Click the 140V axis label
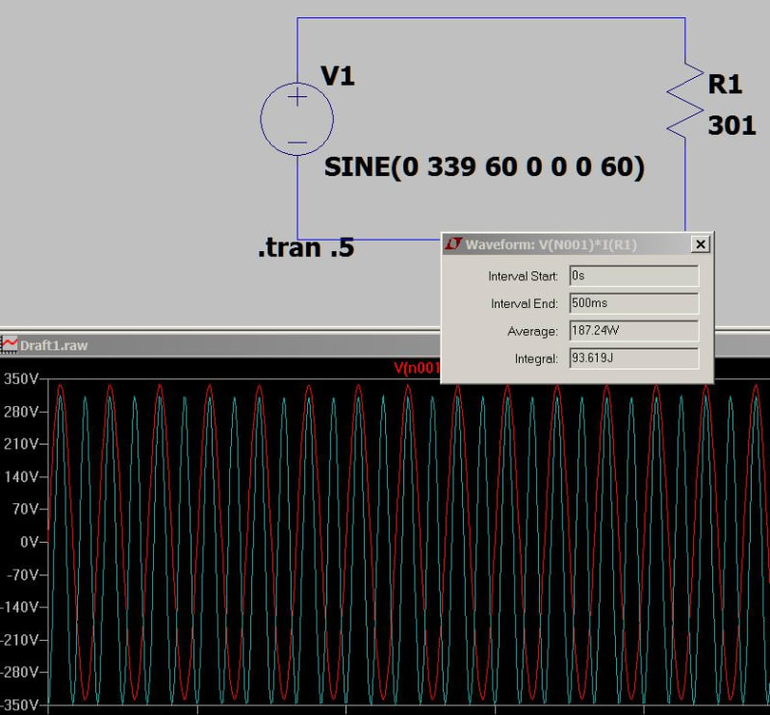 coord(21,476)
